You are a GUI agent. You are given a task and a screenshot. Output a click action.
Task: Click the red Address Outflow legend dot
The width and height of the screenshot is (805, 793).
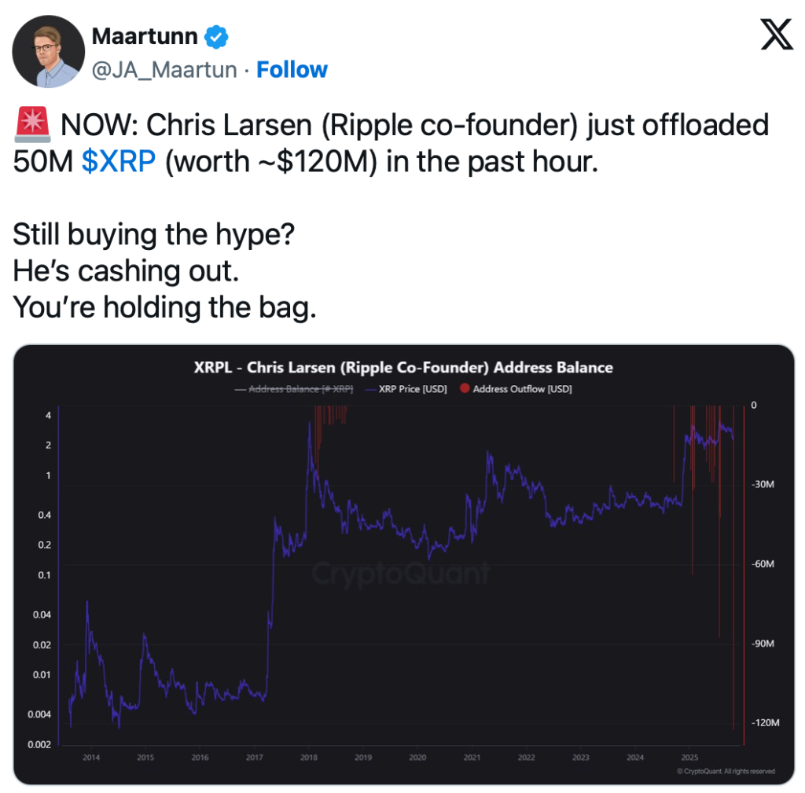coord(465,389)
